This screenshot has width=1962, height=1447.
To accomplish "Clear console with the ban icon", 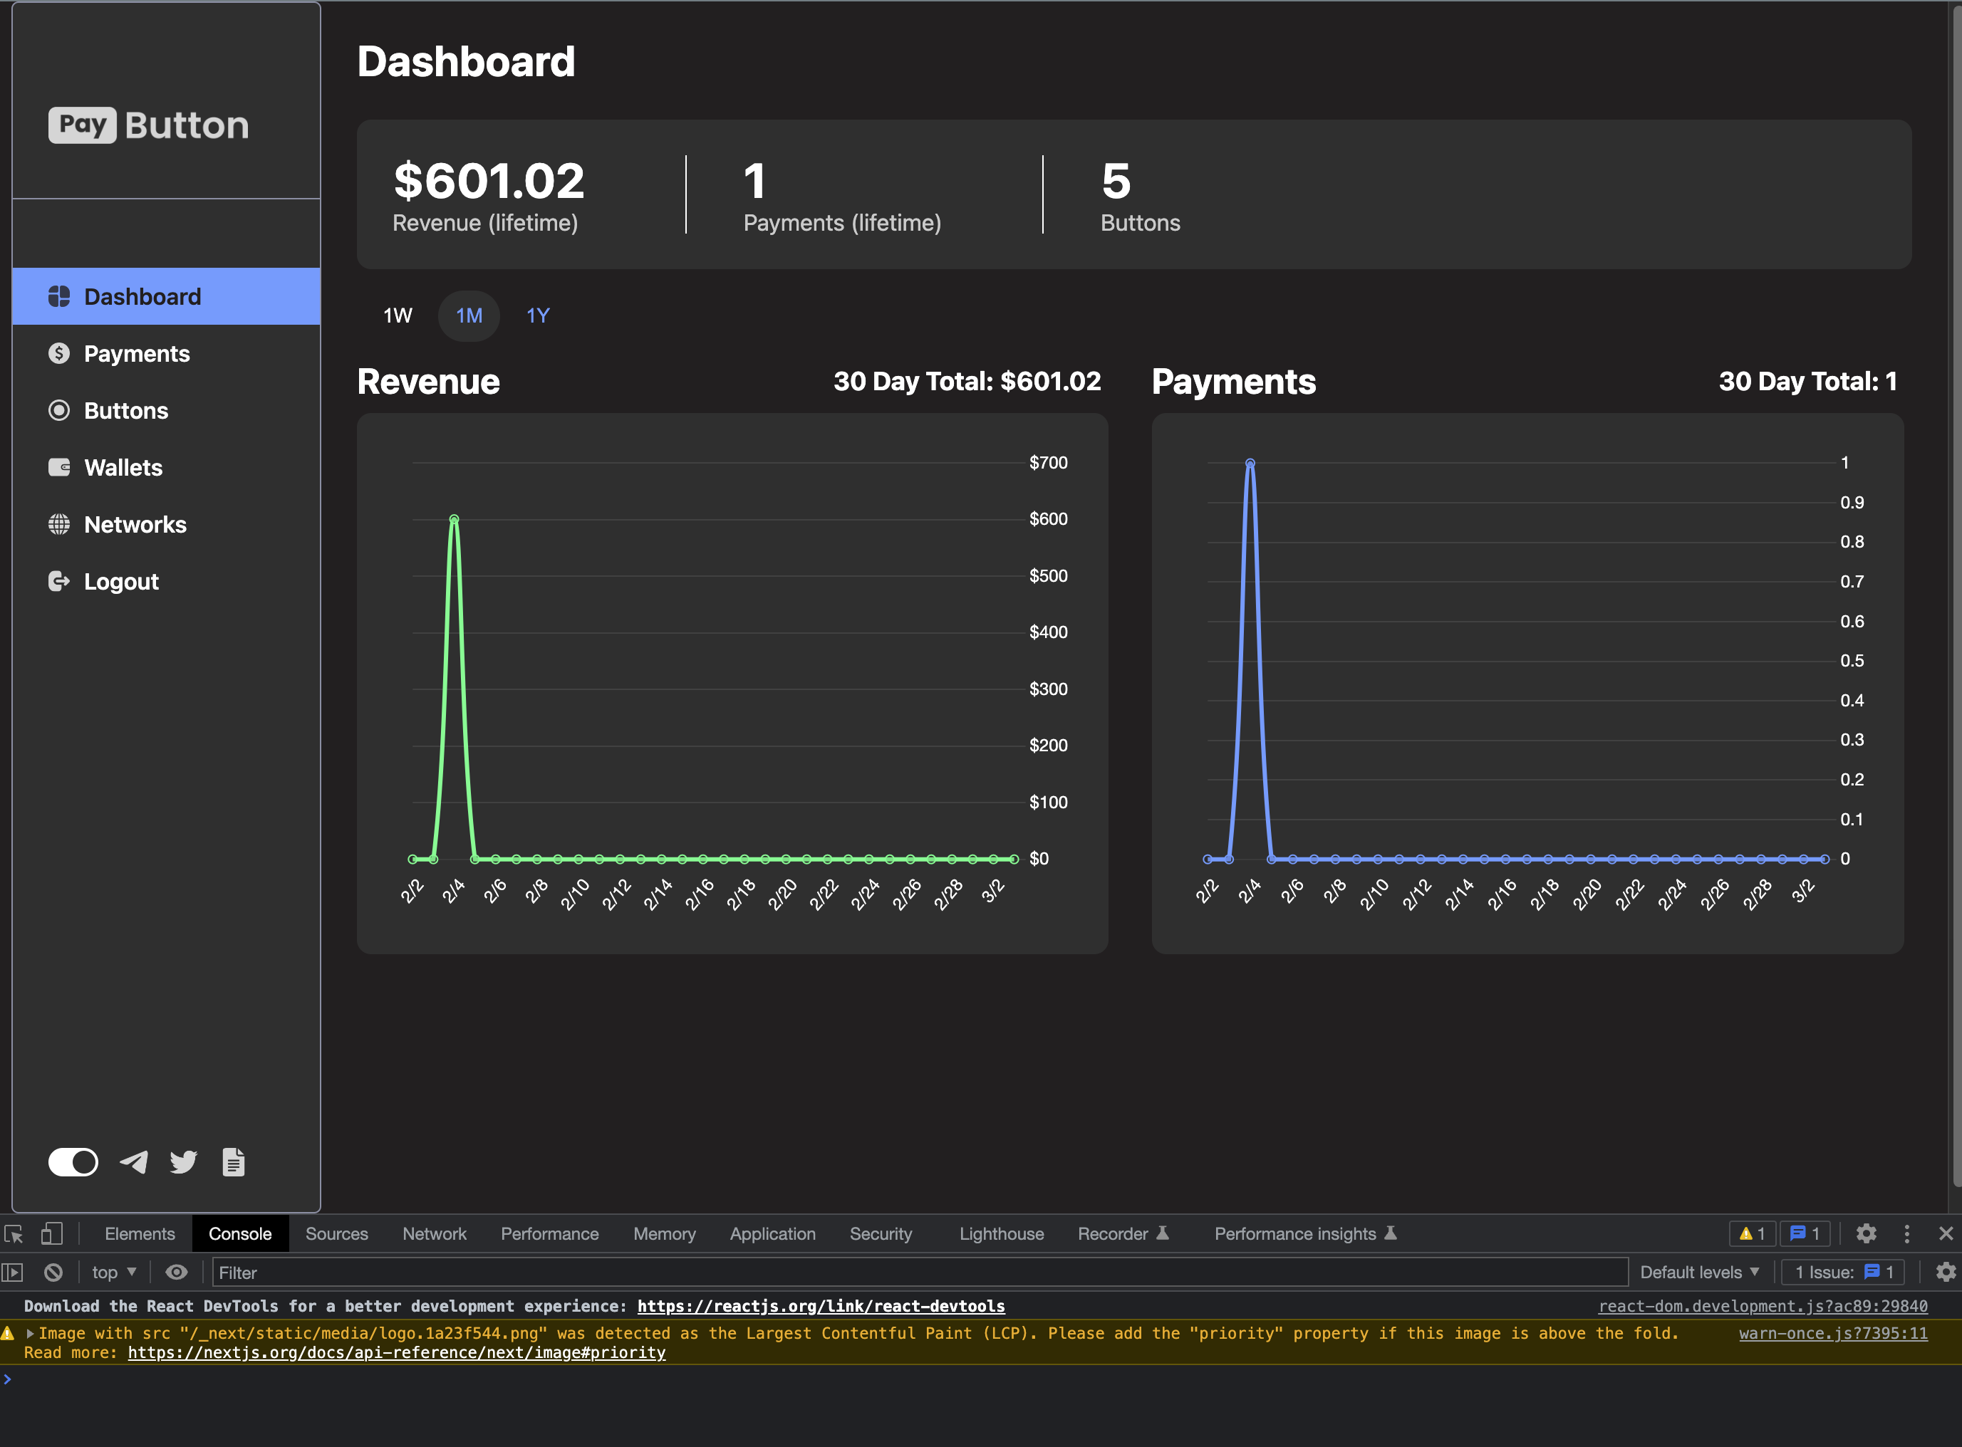I will [x=53, y=1272].
